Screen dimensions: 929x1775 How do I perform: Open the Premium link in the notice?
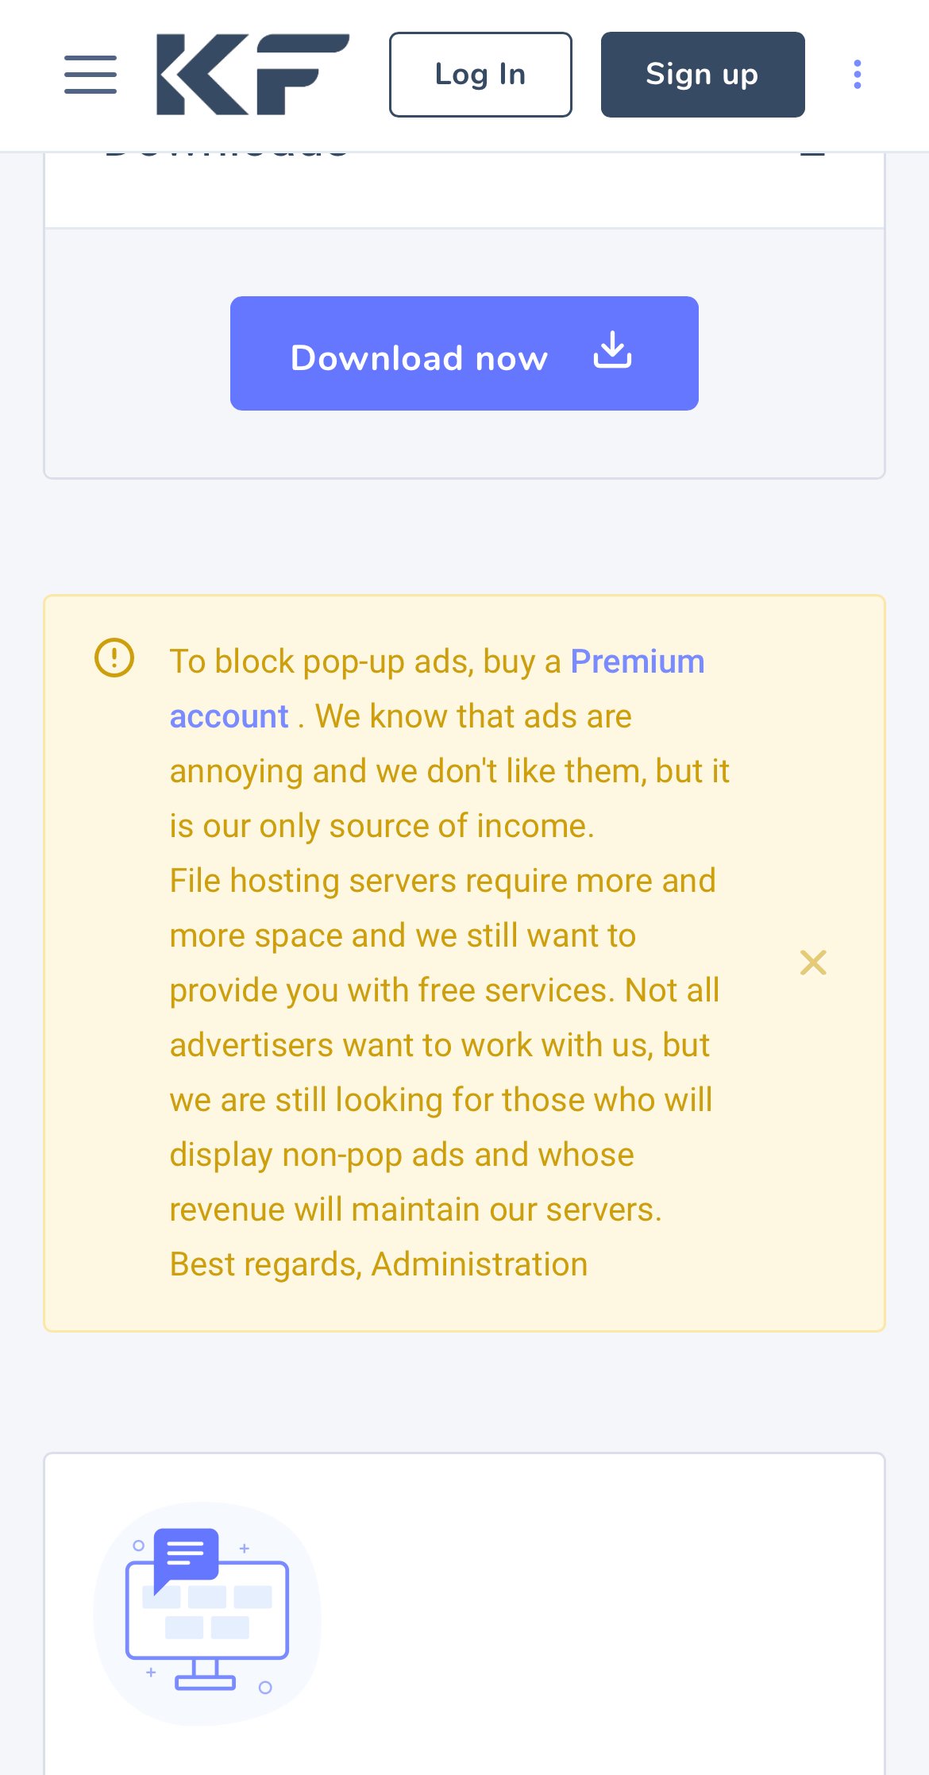[637, 662]
